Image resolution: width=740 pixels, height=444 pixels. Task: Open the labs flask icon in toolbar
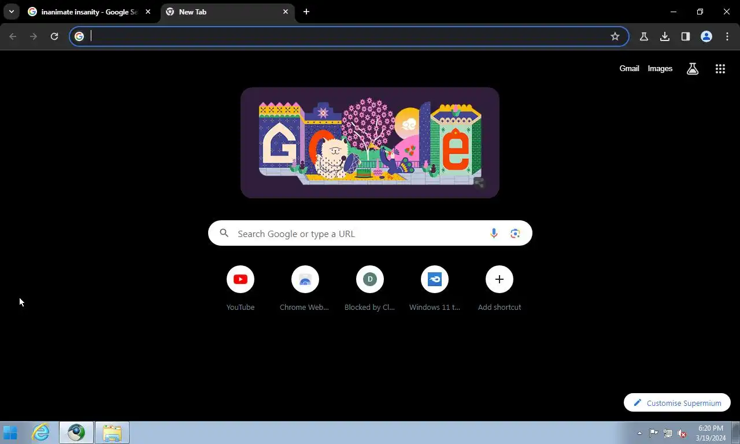644,36
